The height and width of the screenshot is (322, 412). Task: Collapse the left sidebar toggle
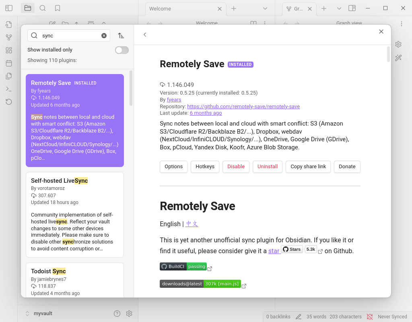point(9,8)
